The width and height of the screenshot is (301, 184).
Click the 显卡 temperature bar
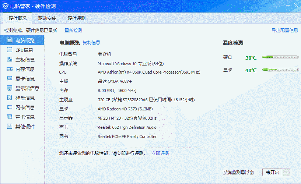[x=280, y=70]
